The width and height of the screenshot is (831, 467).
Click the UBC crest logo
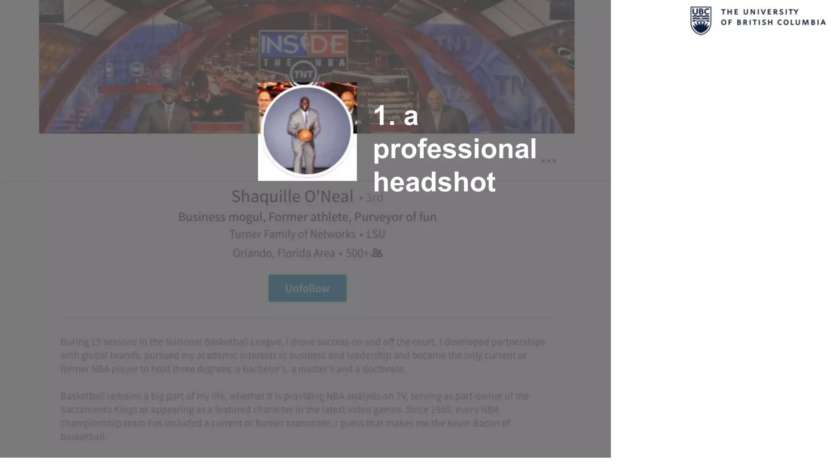click(701, 20)
